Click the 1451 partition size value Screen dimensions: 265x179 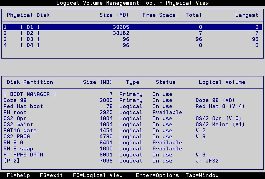(x=106, y=131)
